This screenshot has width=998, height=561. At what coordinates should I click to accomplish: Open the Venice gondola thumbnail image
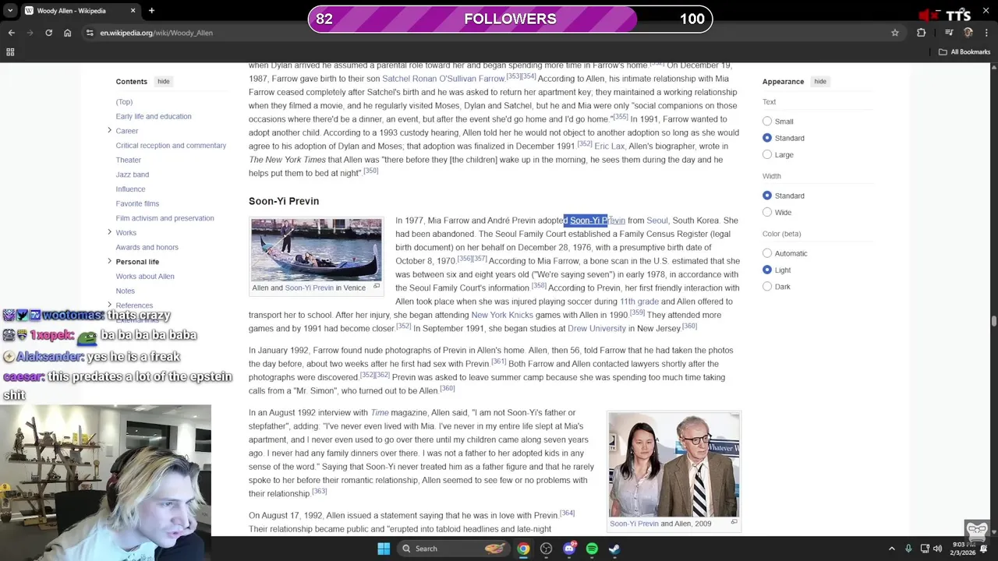pos(317,249)
